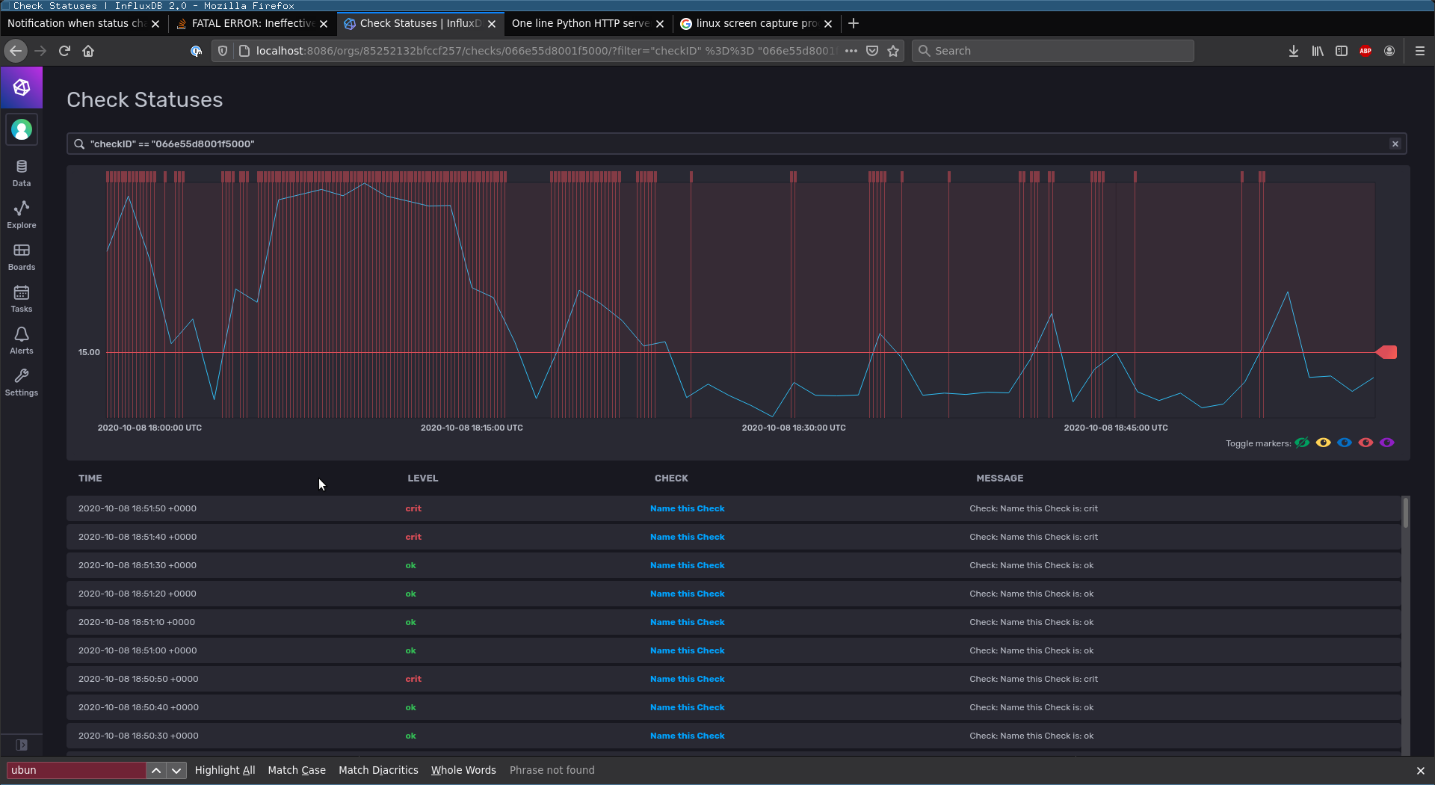This screenshot has height=785, width=1435.
Task: Switch to FATAL ERROR: Ineffective tab
Action: [x=252, y=23]
